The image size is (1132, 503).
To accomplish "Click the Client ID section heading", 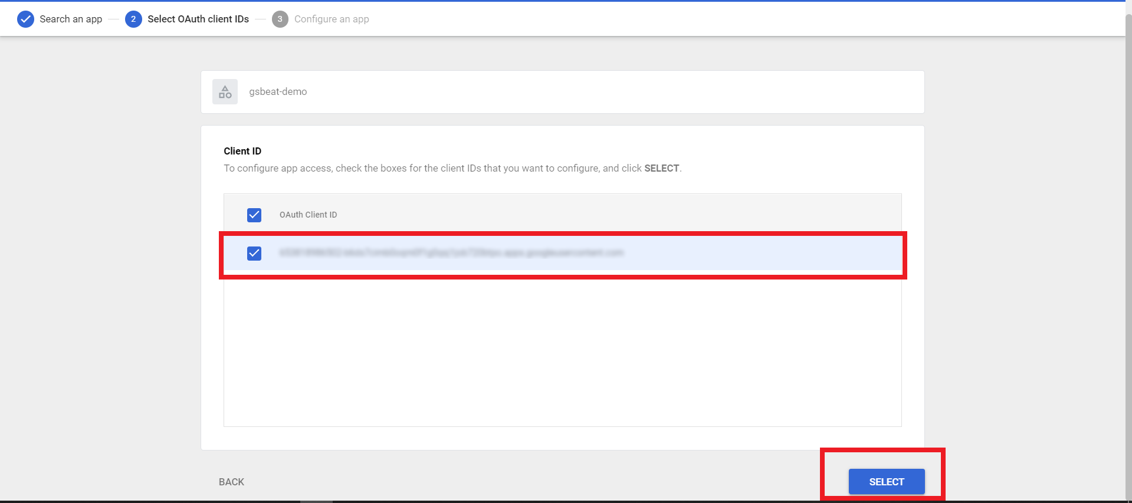I will (242, 152).
